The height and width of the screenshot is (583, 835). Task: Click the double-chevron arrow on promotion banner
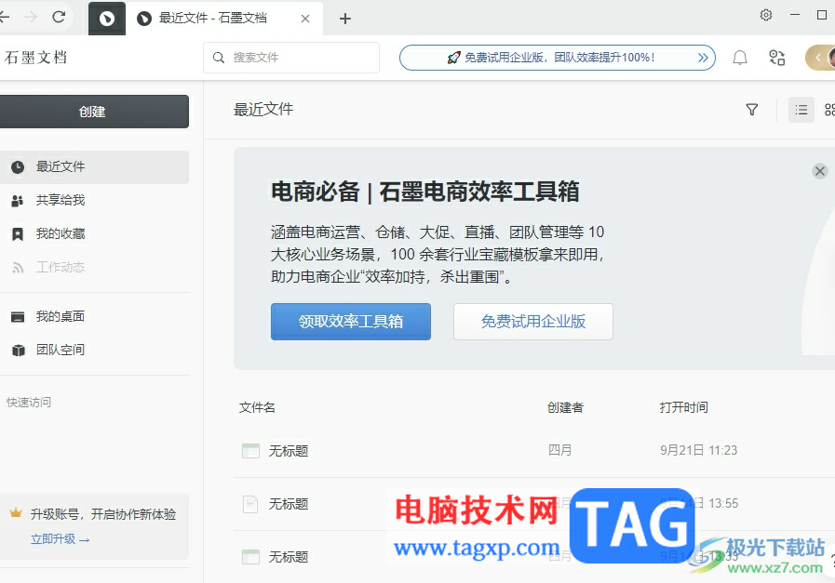tap(703, 58)
